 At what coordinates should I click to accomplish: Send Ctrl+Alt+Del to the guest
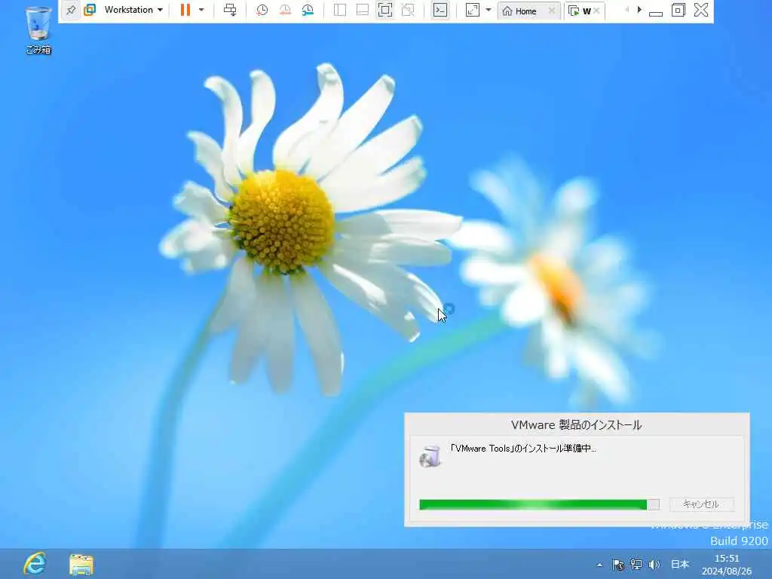coord(230,10)
